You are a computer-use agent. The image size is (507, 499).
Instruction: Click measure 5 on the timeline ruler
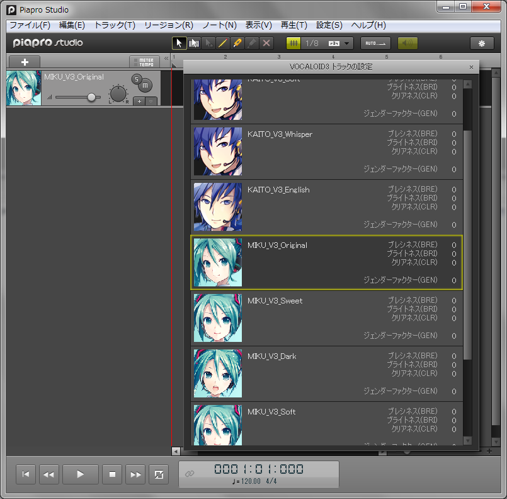tap(387, 57)
